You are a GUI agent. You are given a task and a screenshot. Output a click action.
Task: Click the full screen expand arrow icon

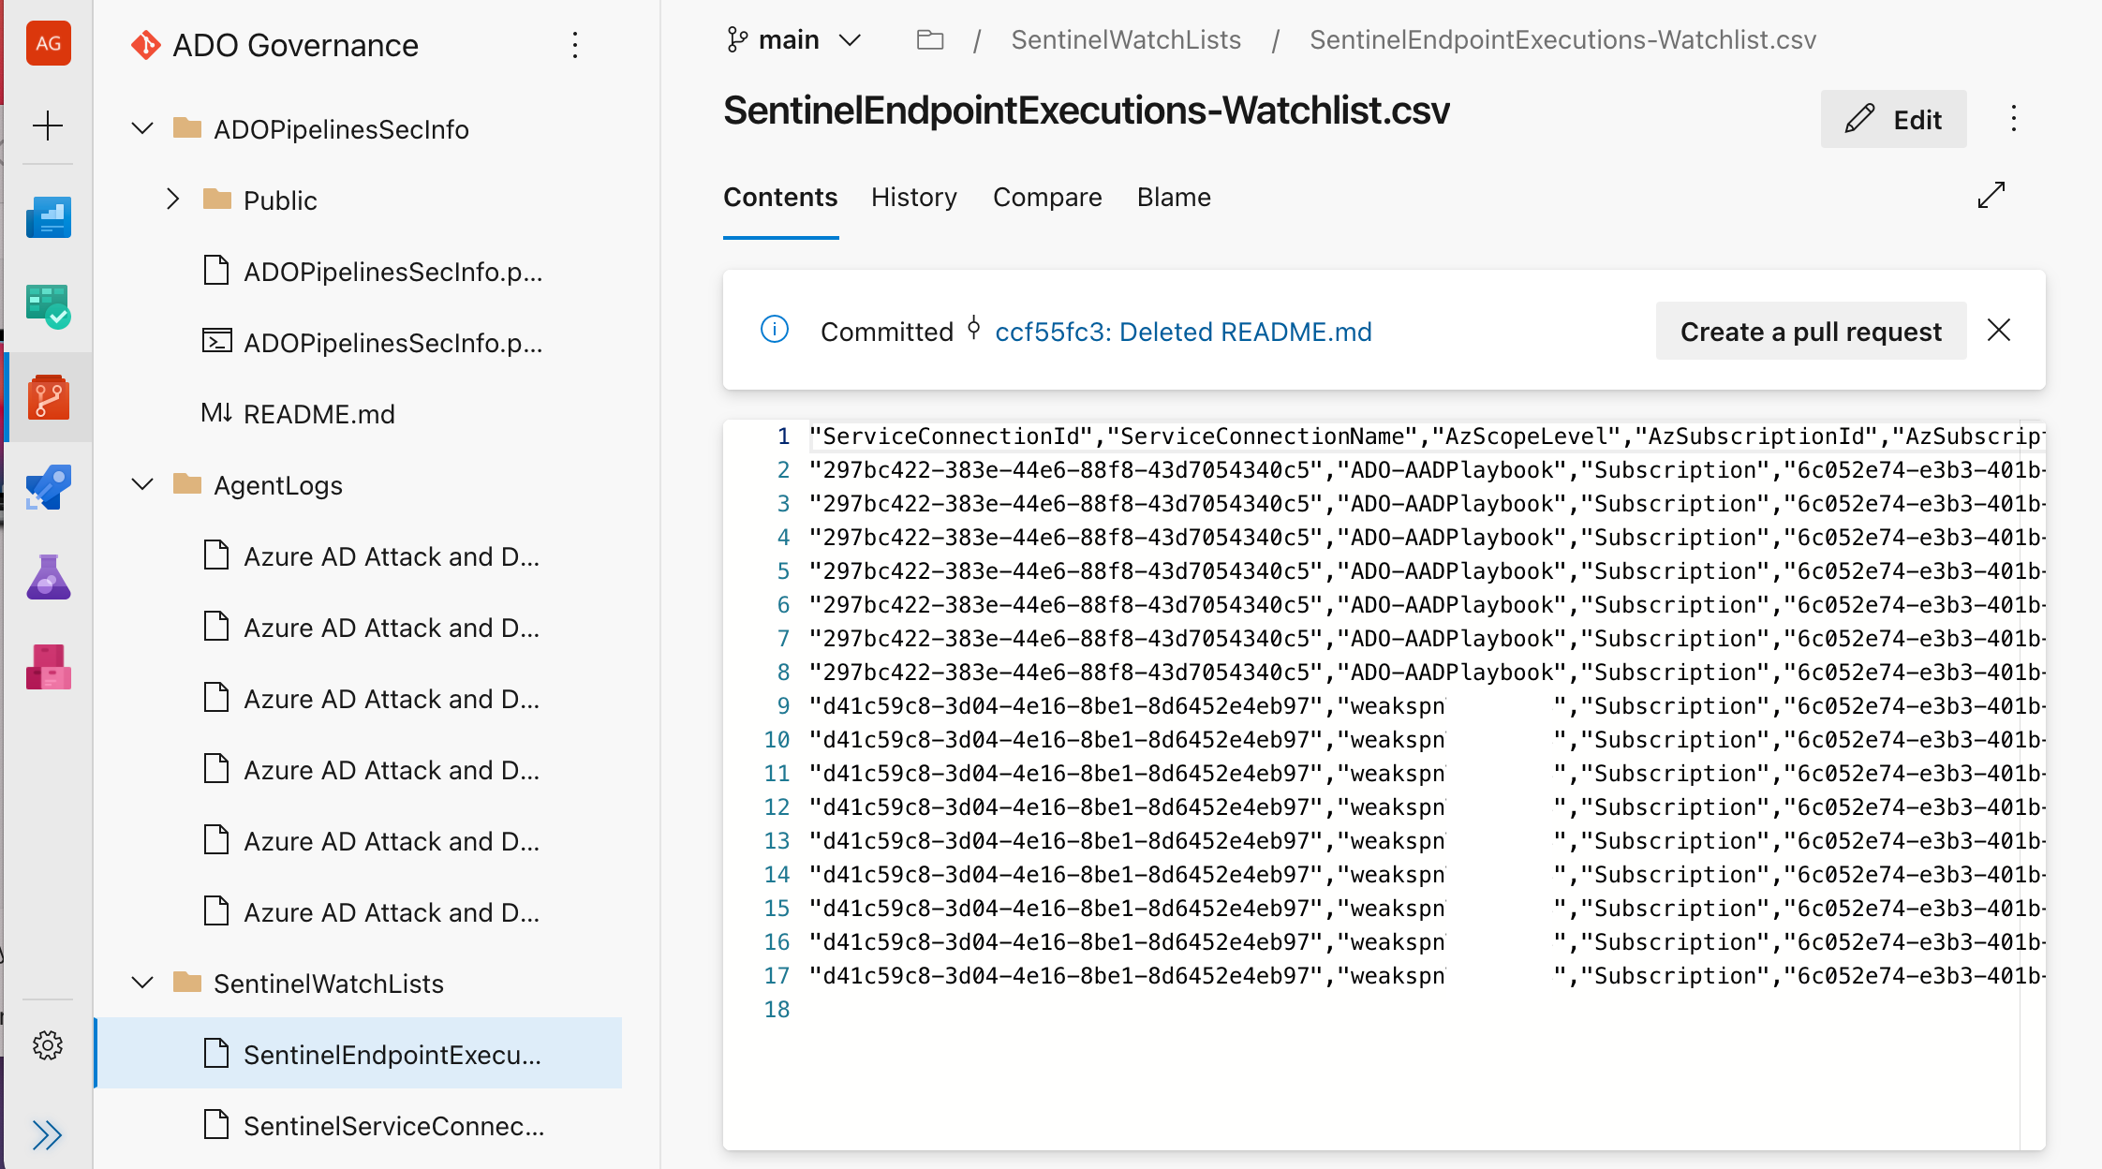pos(1991,195)
